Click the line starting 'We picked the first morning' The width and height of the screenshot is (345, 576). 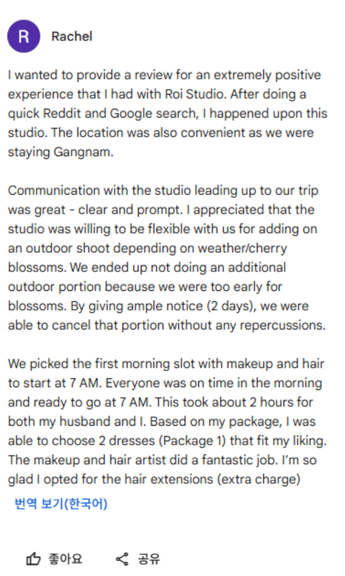point(166,363)
